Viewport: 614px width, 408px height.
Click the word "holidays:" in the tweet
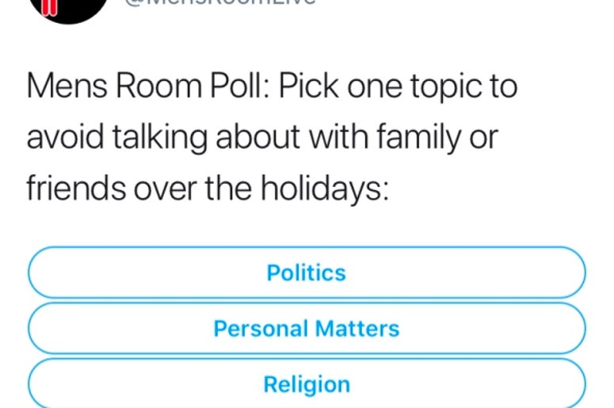pos(325,189)
